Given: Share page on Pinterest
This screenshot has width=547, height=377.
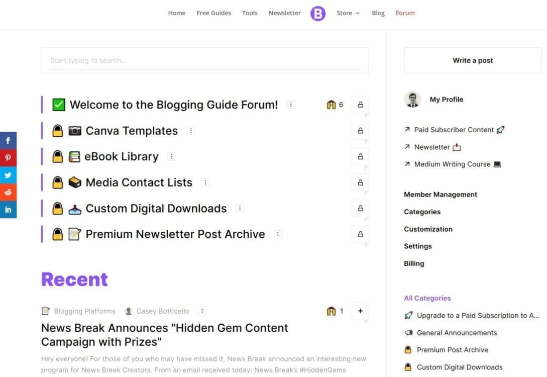Looking at the screenshot, I should pos(8,158).
